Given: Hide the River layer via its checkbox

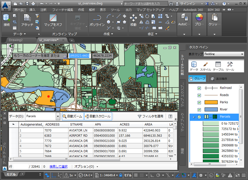Looking at the screenshot, I should click(199, 109).
